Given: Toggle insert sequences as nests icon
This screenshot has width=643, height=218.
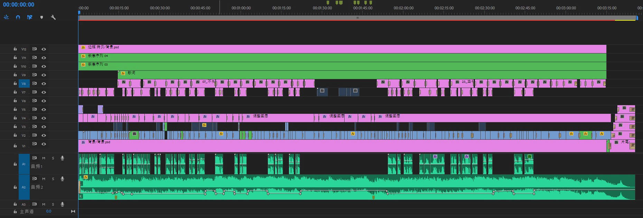Looking at the screenshot, I should click(6, 17).
